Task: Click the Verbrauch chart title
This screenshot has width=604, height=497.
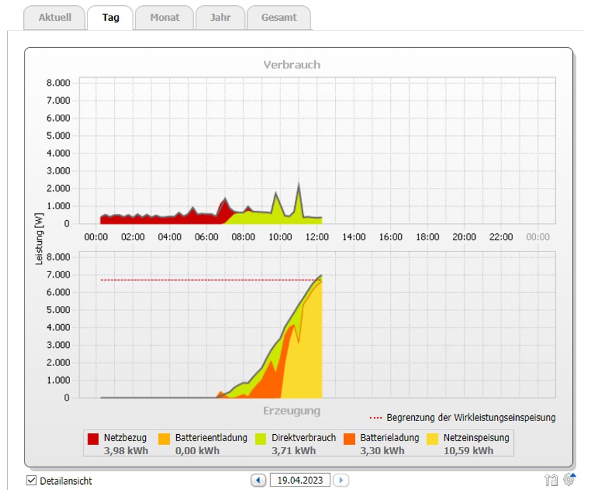Action: [292, 65]
